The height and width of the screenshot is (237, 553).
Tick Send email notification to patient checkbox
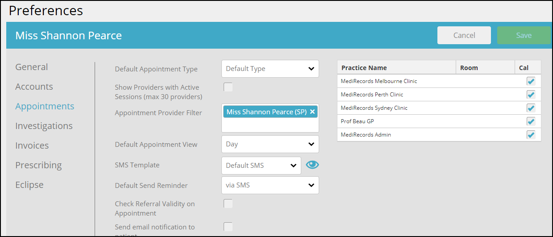coord(228,227)
